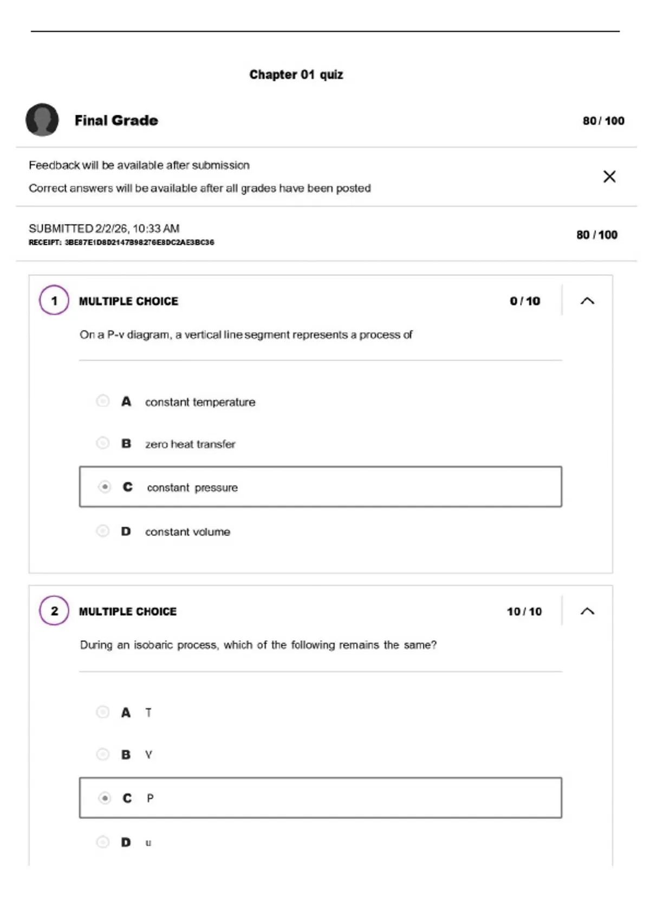Screen dimensions: 650x920
Task: Click the question 1 number badge
Action: (x=54, y=300)
